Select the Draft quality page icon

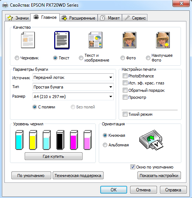click(28, 40)
